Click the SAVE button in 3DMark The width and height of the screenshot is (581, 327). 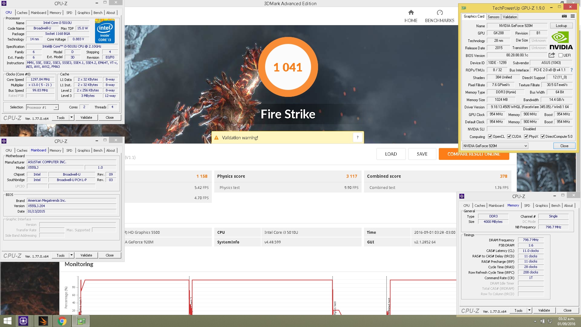point(422,154)
